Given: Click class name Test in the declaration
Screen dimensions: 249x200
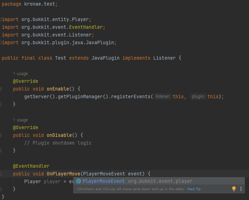Looking at the screenshot, I should (x=61, y=58).
